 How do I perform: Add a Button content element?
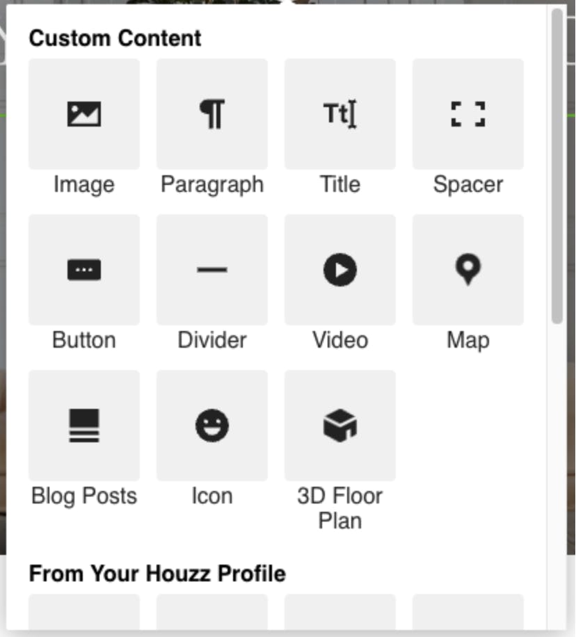pos(84,270)
